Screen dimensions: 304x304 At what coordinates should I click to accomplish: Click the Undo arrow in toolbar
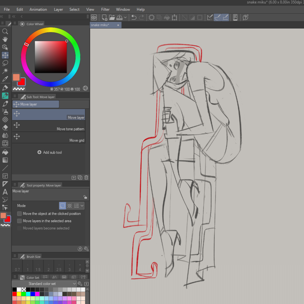click(134, 17)
